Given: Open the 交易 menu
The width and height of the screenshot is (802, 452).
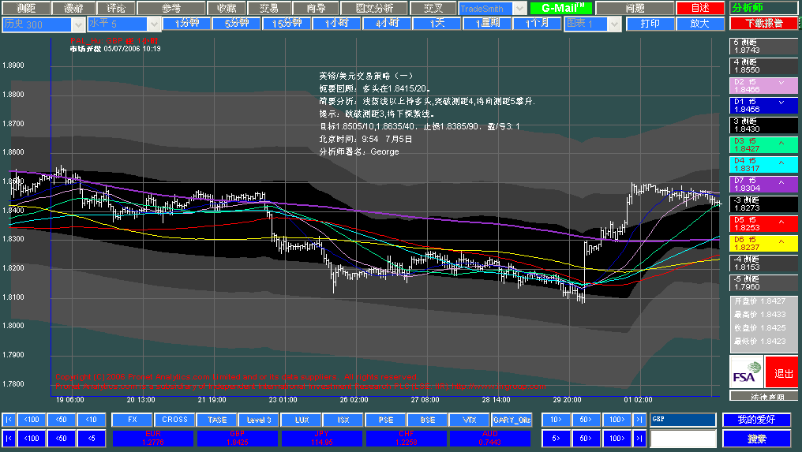Looking at the screenshot, I should click(x=269, y=8).
